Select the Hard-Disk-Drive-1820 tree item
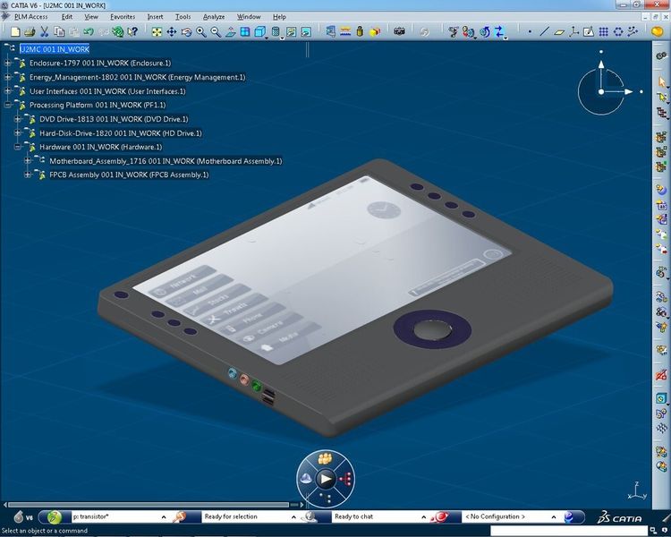The image size is (671, 537). 120,133
